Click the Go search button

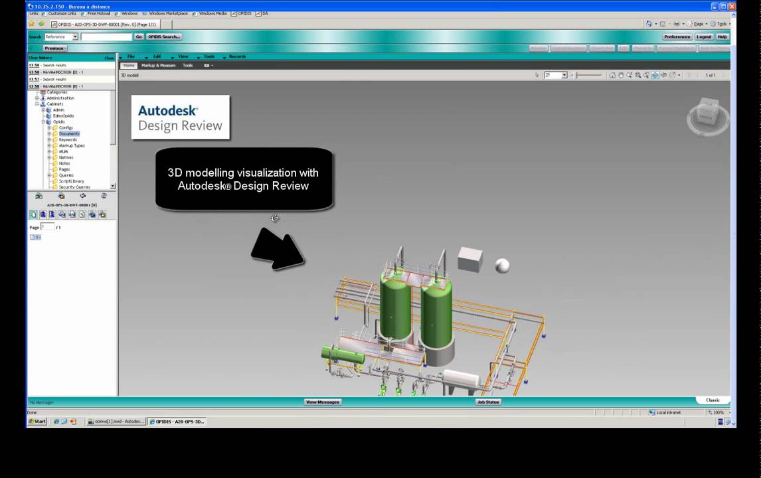(x=139, y=37)
